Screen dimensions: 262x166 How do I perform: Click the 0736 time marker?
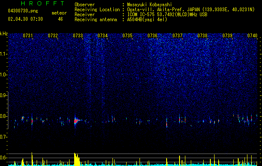(152, 36)
